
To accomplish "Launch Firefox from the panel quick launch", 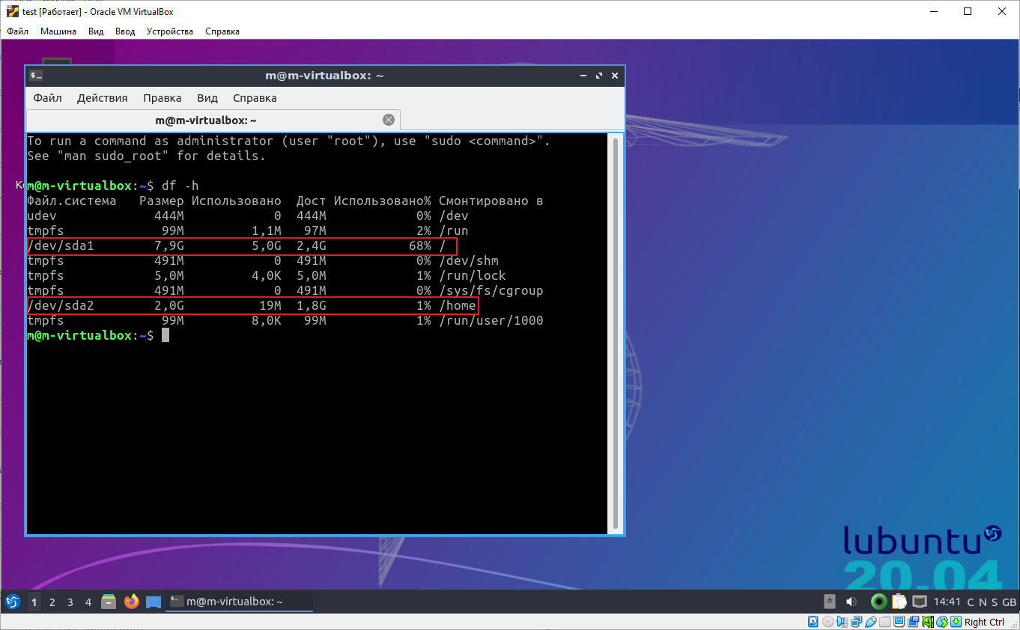I will [x=132, y=602].
